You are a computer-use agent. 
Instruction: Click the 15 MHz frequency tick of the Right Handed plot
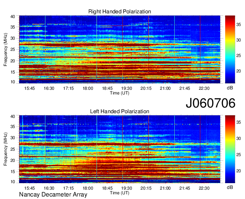[x=13, y=72]
